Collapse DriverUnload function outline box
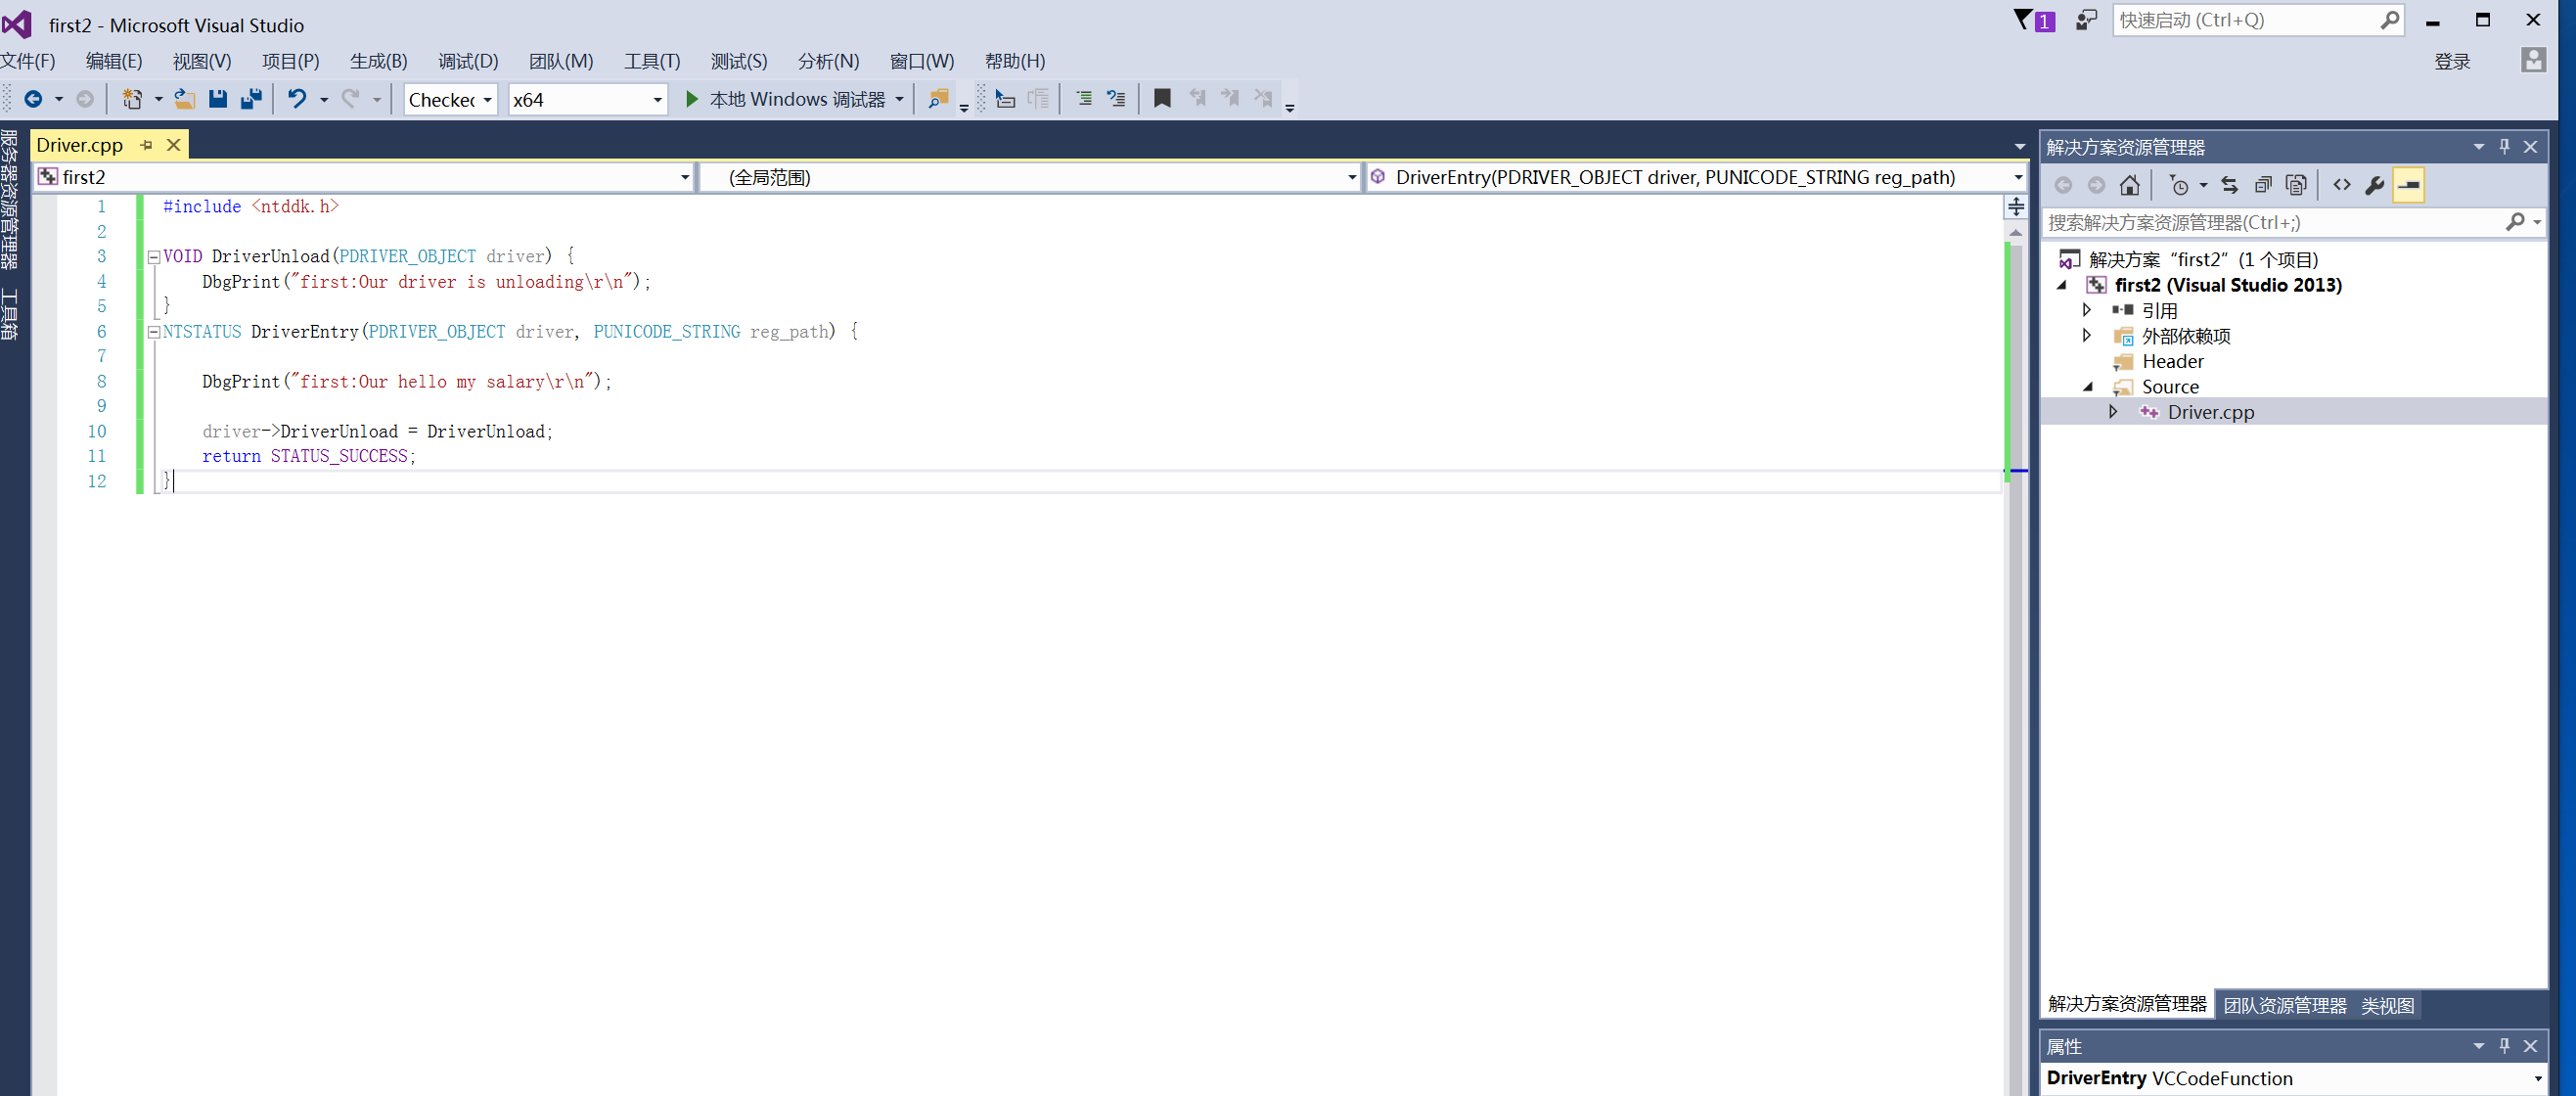The width and height of the screenshot is (2576, 1096). 154,257
